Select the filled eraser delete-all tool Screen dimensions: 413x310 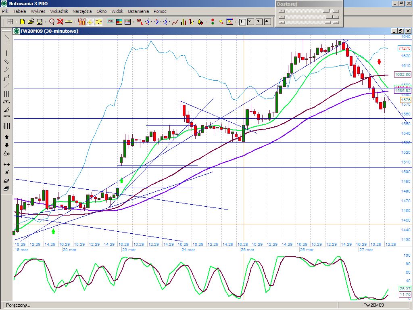[x=6, y=189]
